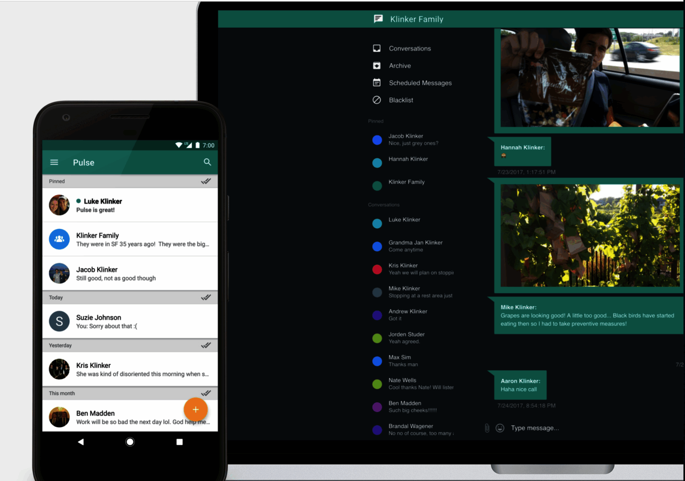Screen dimensions: 685x481
Task: Click the 7/23/2017 1:17:51 PM timestamp
Action: 527,172
